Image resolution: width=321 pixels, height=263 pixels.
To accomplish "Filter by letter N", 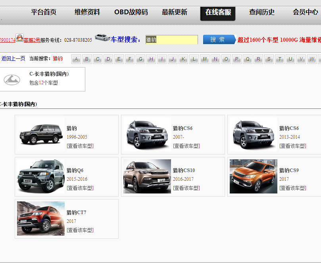I will coord(215,59).
